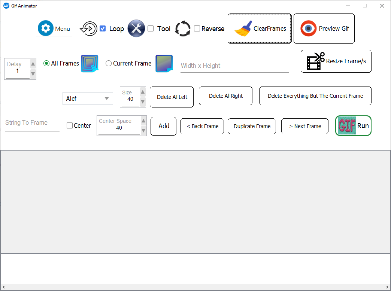The image size is (391, 291).
Task: Run the GIF creation button
Action: coord(353,126)
